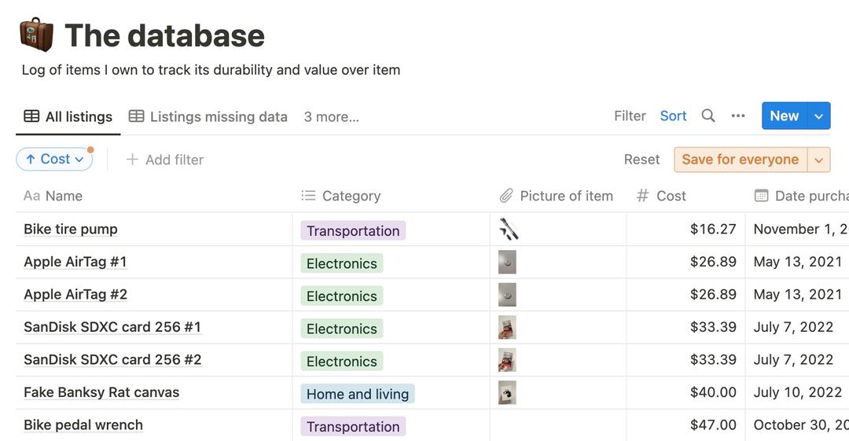Click the Picture of item column header
The width and height of the screenshot is (849, 441).
(565, 196)
